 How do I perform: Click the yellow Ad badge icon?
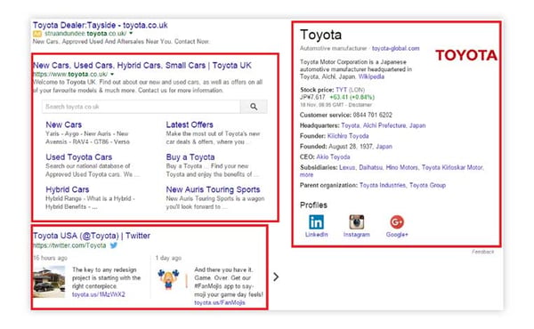click(x=37, y=34)
